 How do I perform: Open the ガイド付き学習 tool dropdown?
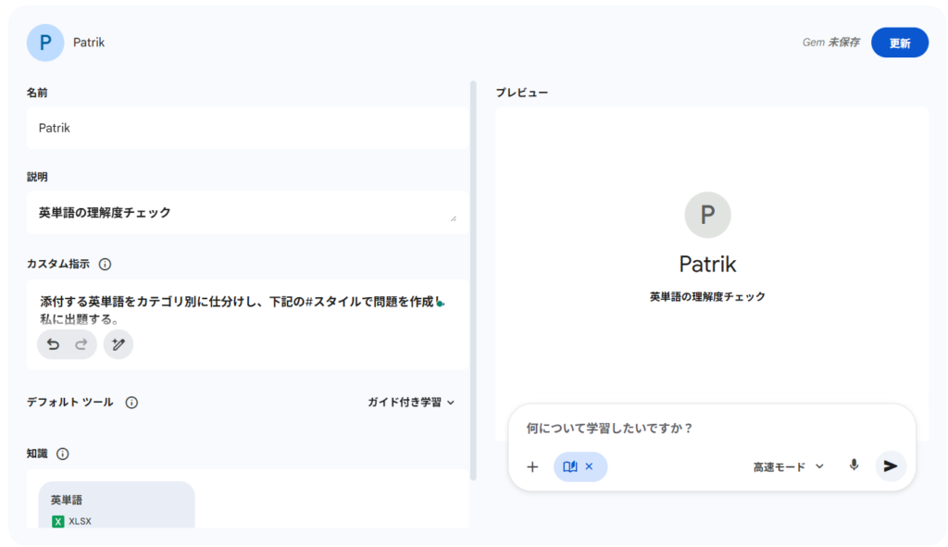(411, 403)
